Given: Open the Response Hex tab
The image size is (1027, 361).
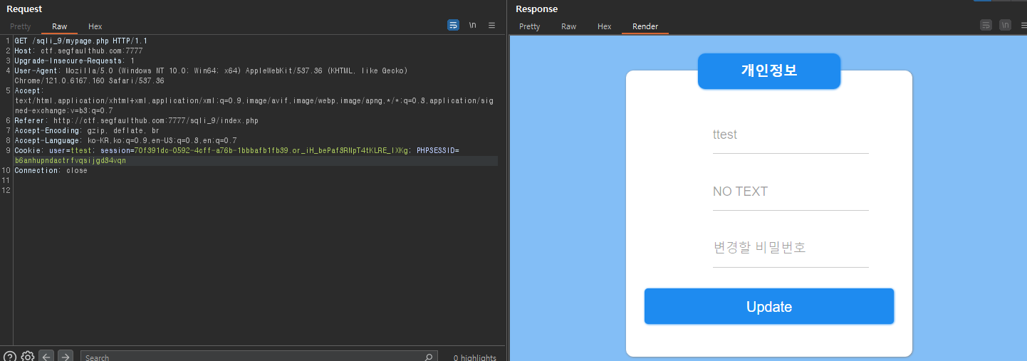Looking at the screenshot, I should click(605, 26).
